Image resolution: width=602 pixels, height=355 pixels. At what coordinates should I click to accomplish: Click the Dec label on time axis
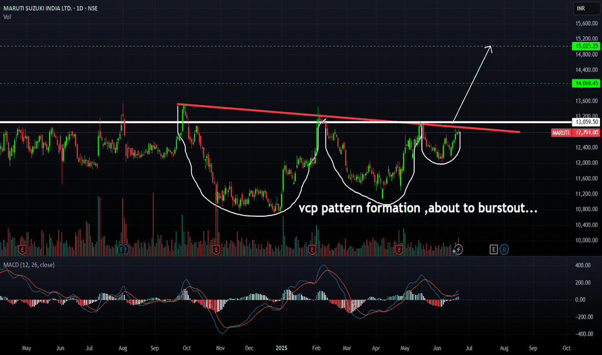click(x=249, y=348)
